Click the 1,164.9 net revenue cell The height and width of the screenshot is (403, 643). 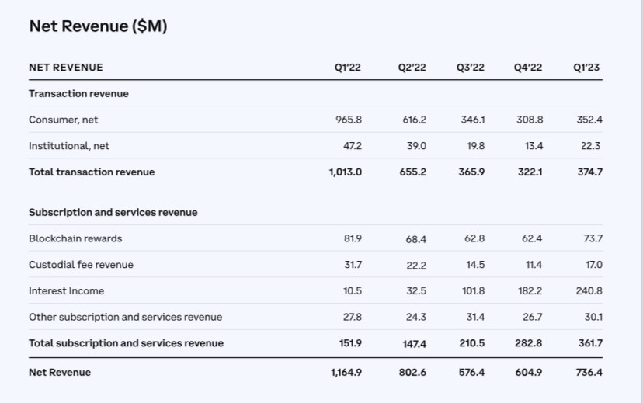(346, 372)
